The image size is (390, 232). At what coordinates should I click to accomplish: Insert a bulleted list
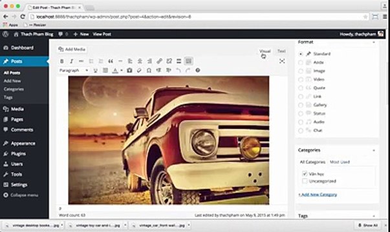[91, 61]
